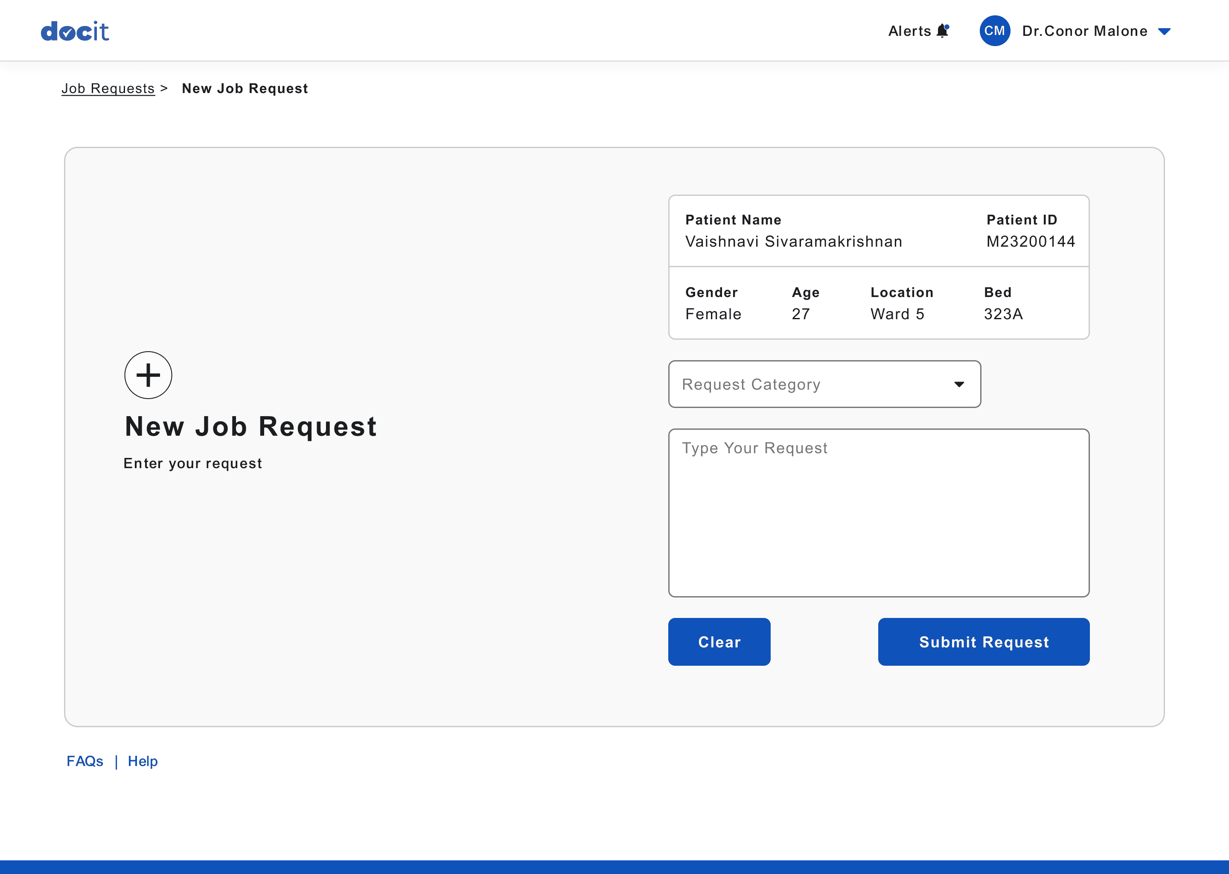The height and width of the screenshot is (874, 1229).
Task: Click the docit logo
Action: coord(75,31)
